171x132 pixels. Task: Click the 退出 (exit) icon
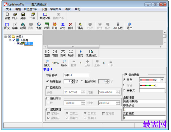pos(129,26)
